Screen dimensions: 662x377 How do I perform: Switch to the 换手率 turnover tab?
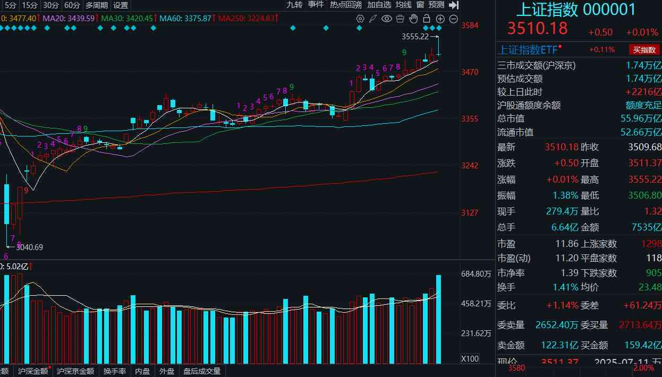tap(115, 371)
